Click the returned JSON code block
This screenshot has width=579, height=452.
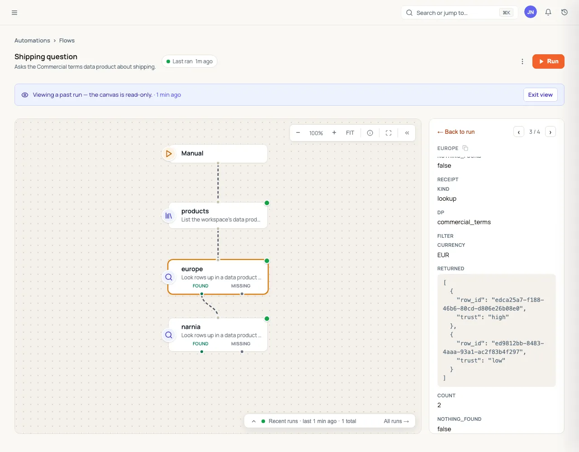(x=497, y=330)
